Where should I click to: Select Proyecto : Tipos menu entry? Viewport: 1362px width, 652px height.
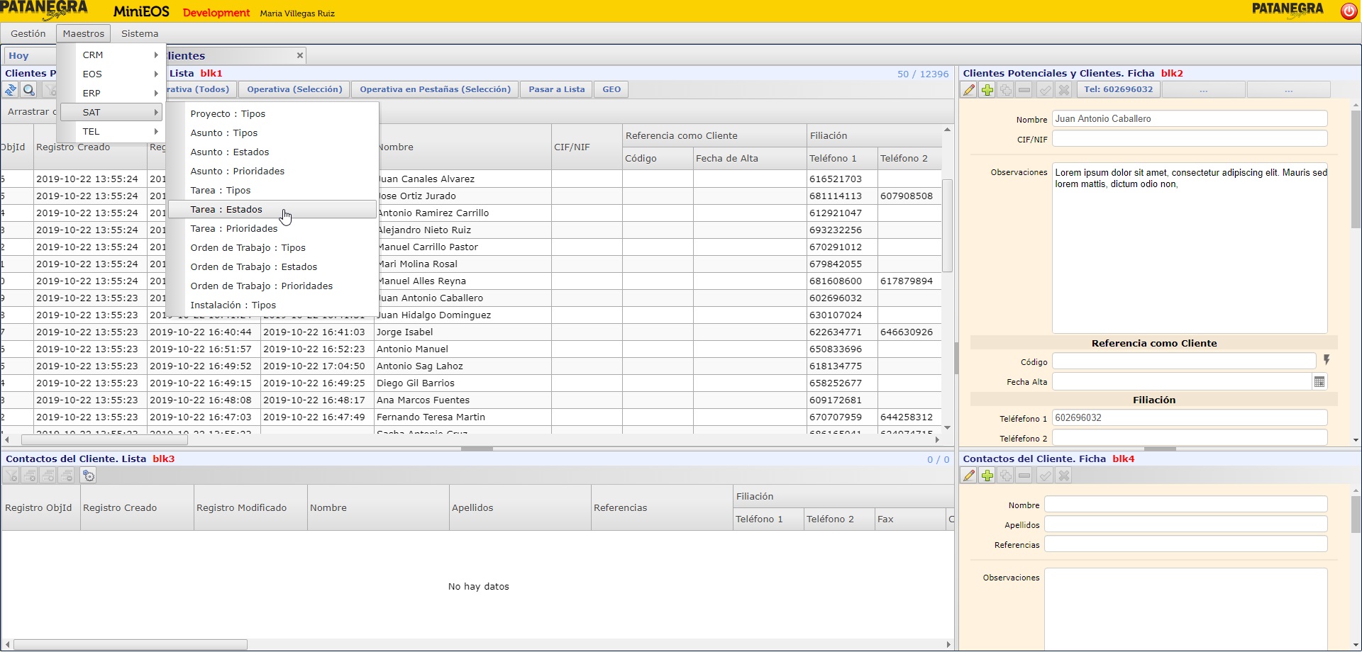(272, 113)
